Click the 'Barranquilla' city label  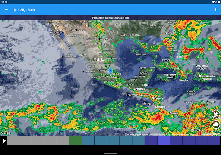[191, 102]
